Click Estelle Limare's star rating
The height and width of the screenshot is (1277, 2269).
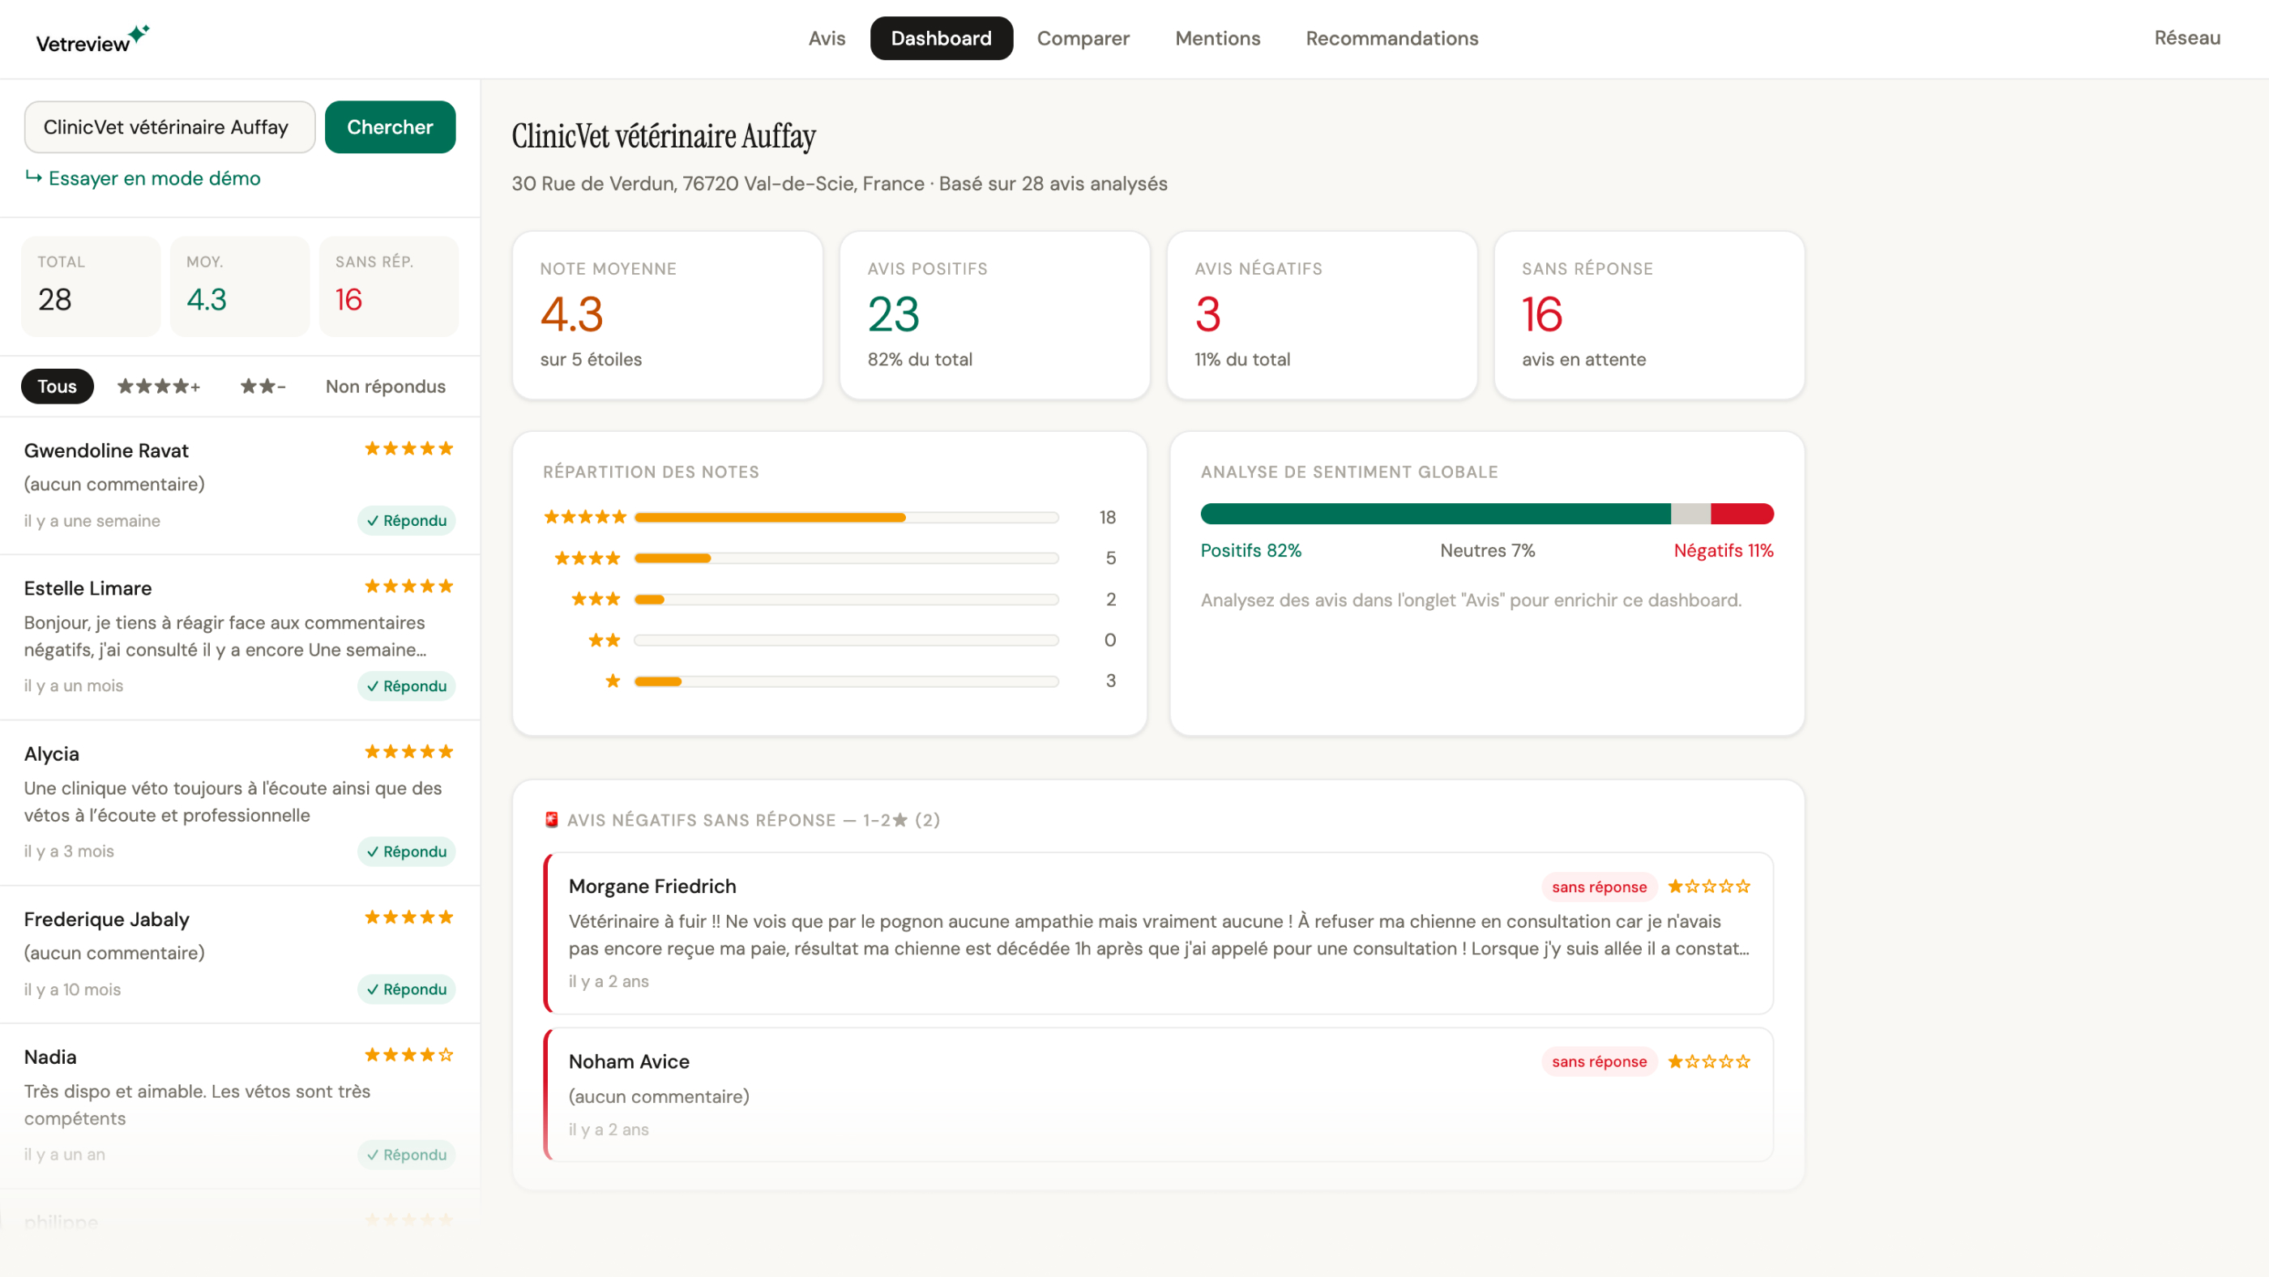tap(408, 587)
